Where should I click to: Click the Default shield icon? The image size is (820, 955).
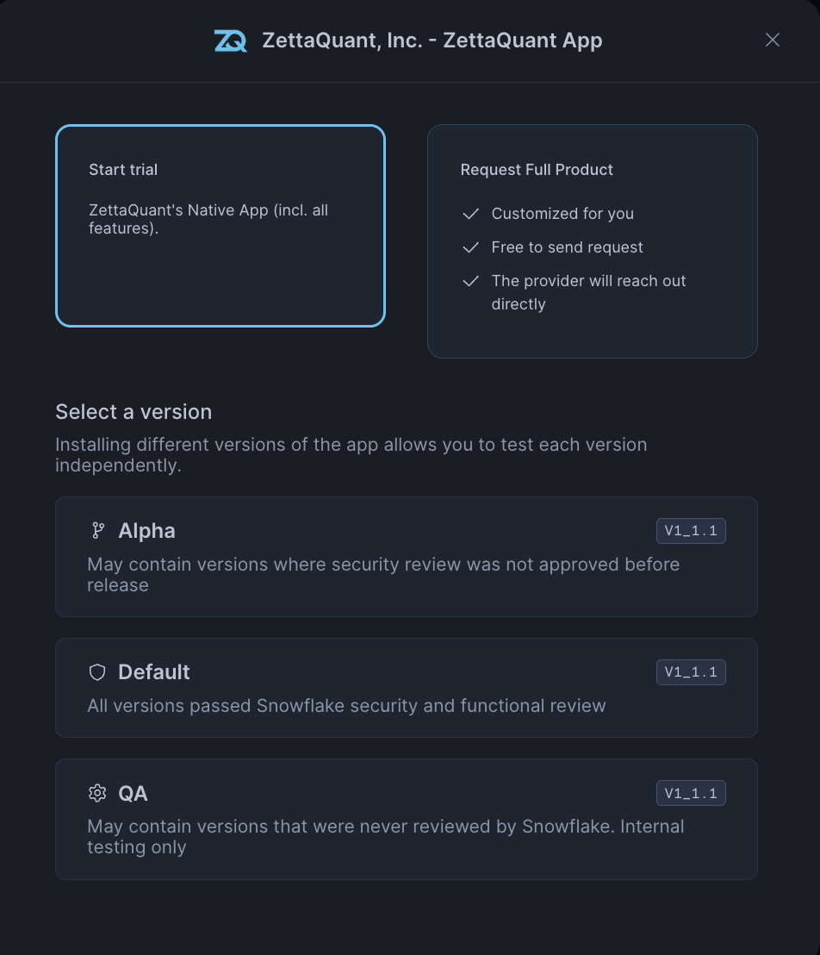click(x=97, y=672)
